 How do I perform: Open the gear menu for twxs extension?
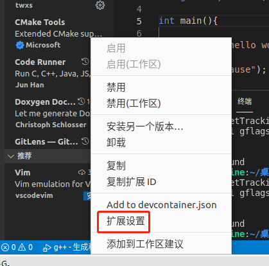pos(100,5)
